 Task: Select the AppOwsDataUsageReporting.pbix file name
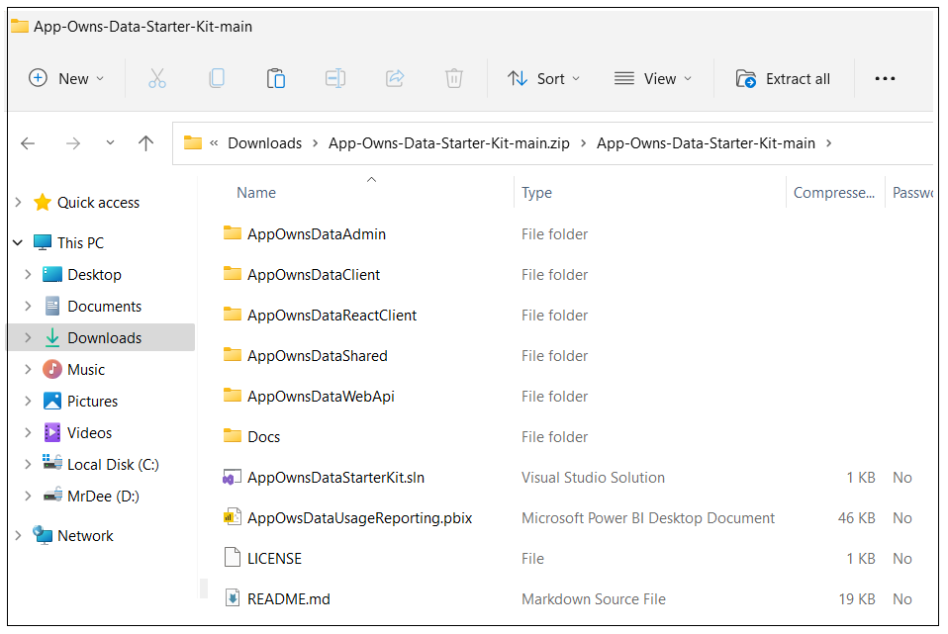tap(360, 518)
